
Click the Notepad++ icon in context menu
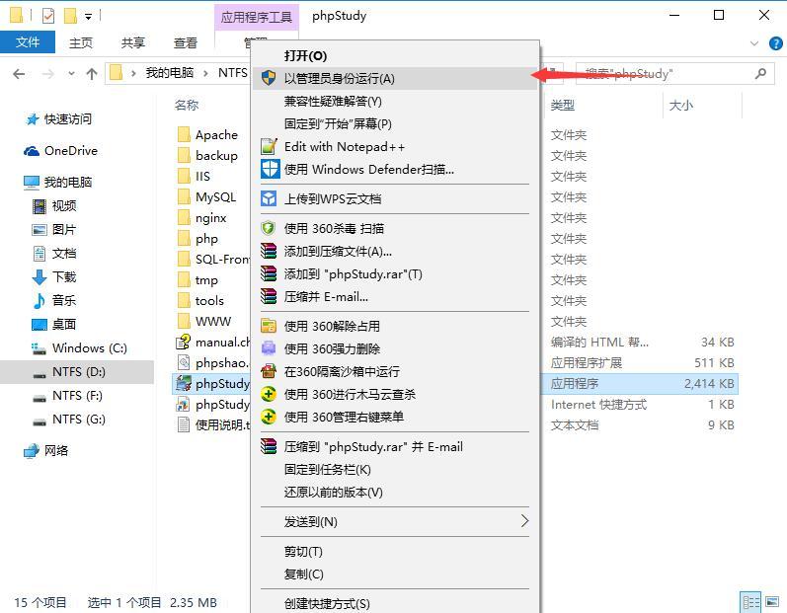[x=269, y=146]
